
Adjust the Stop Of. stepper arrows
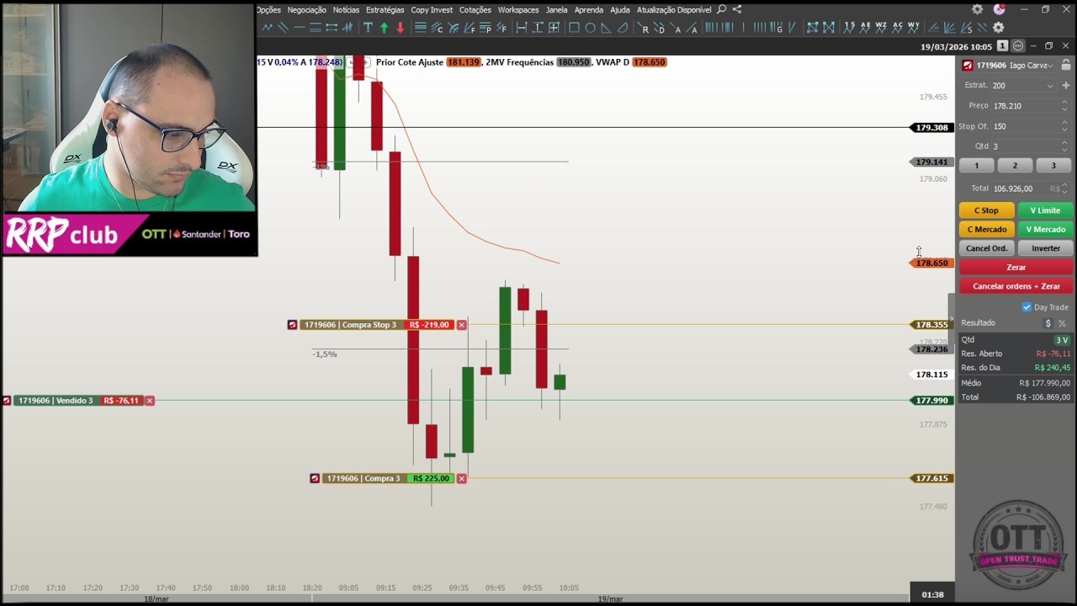pos(1064,126)
